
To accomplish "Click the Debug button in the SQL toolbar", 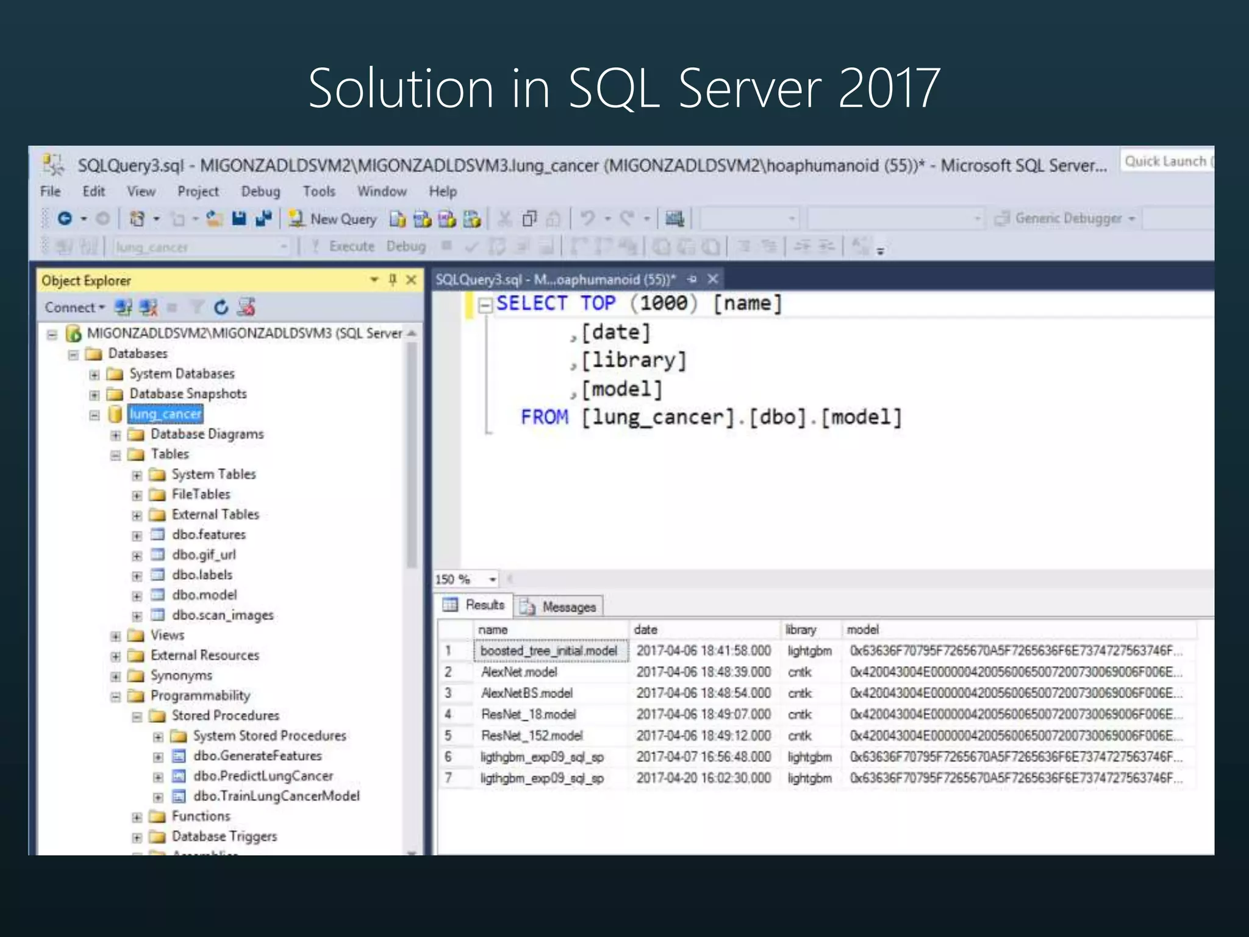I will (x=406, y=246).
